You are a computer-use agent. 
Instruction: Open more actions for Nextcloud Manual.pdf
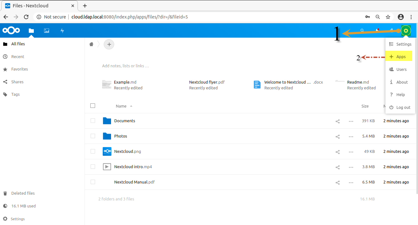351,182
